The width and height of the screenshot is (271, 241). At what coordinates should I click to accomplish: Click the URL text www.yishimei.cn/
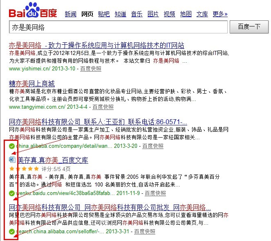click(29, 69)
